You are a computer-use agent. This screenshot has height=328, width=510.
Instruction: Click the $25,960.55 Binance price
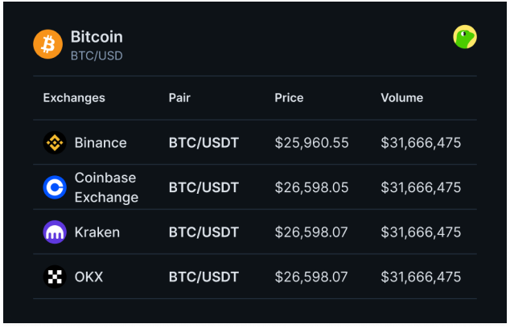[x=311, y=142]
